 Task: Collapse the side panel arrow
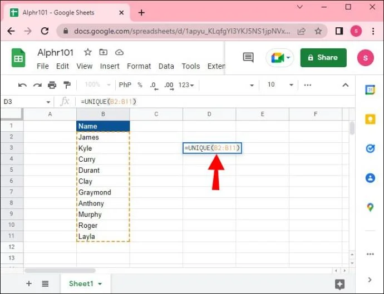pos(370,280)
